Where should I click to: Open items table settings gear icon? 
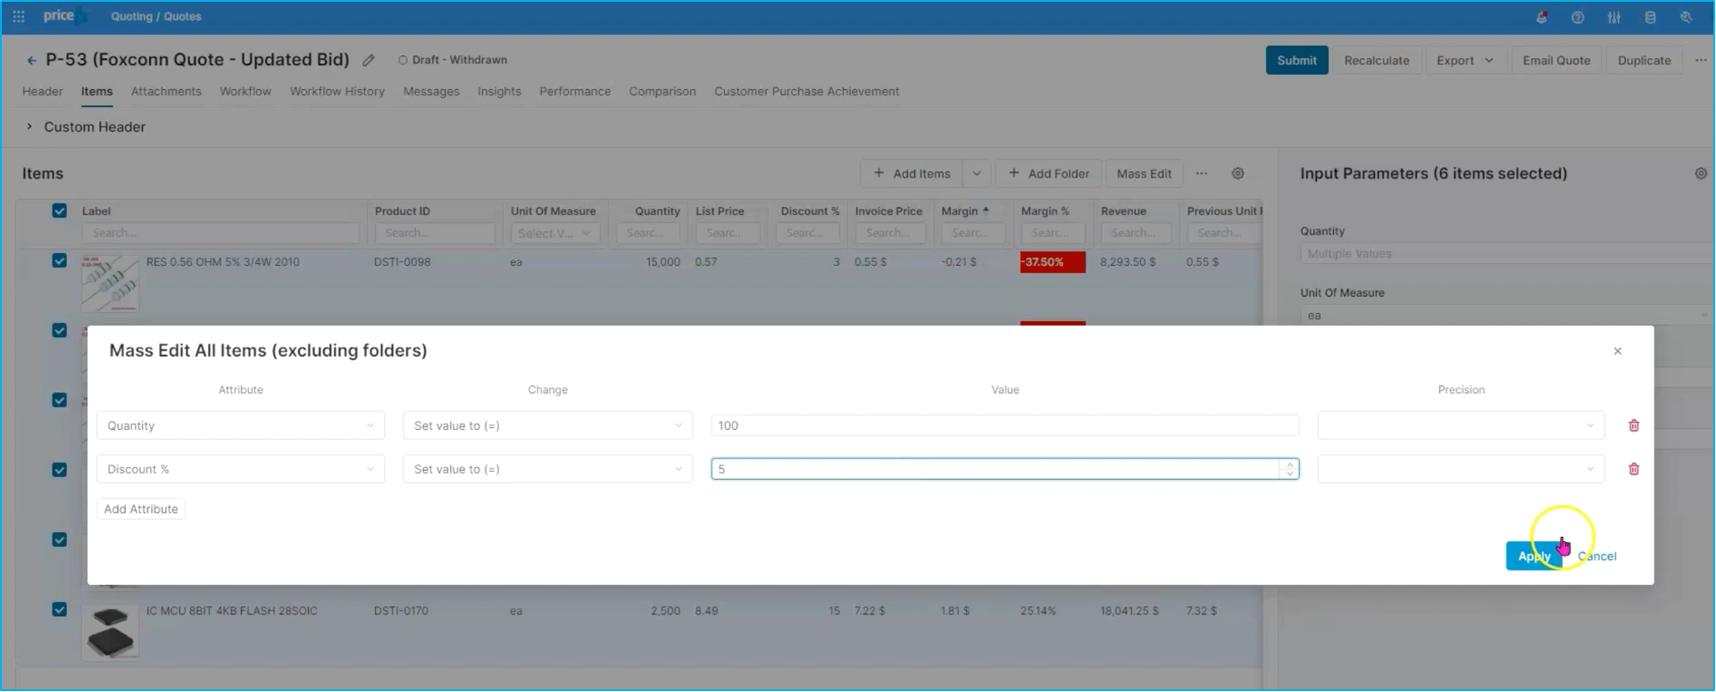pyautogui.click(x=1237, y=173)
